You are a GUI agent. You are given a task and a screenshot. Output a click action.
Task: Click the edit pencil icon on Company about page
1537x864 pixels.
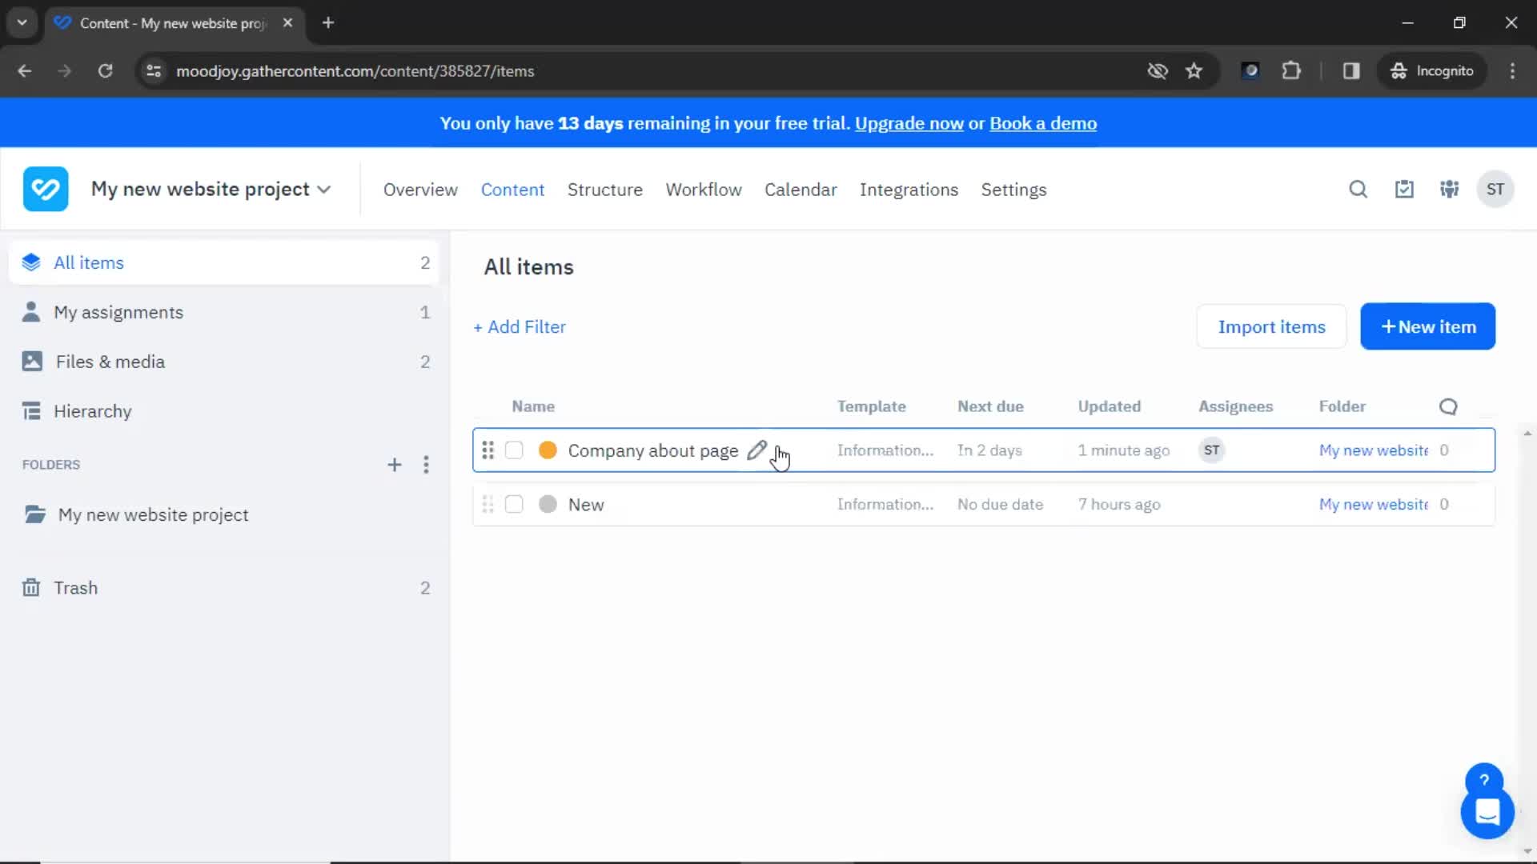point(756,450)
